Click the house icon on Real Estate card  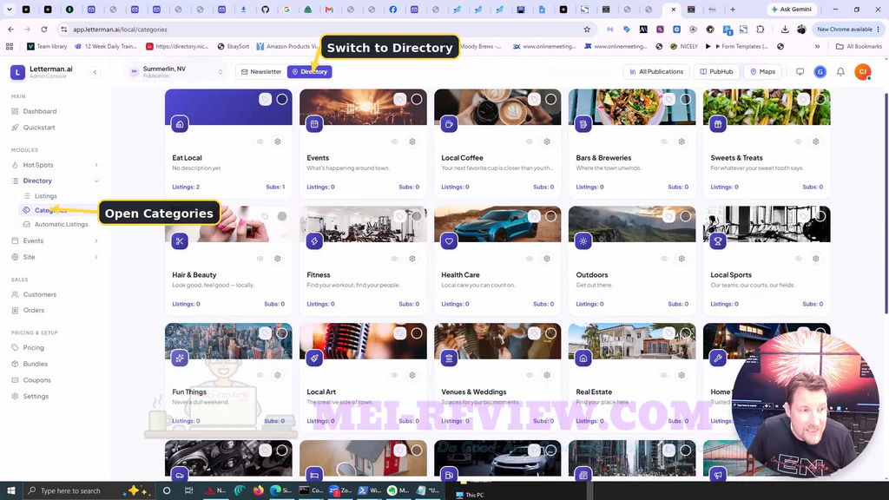point(583,359)
